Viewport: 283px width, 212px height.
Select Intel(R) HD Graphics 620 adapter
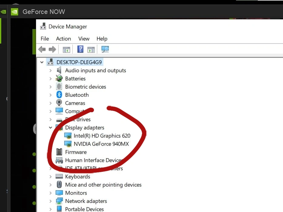click(x=102, y=136)
